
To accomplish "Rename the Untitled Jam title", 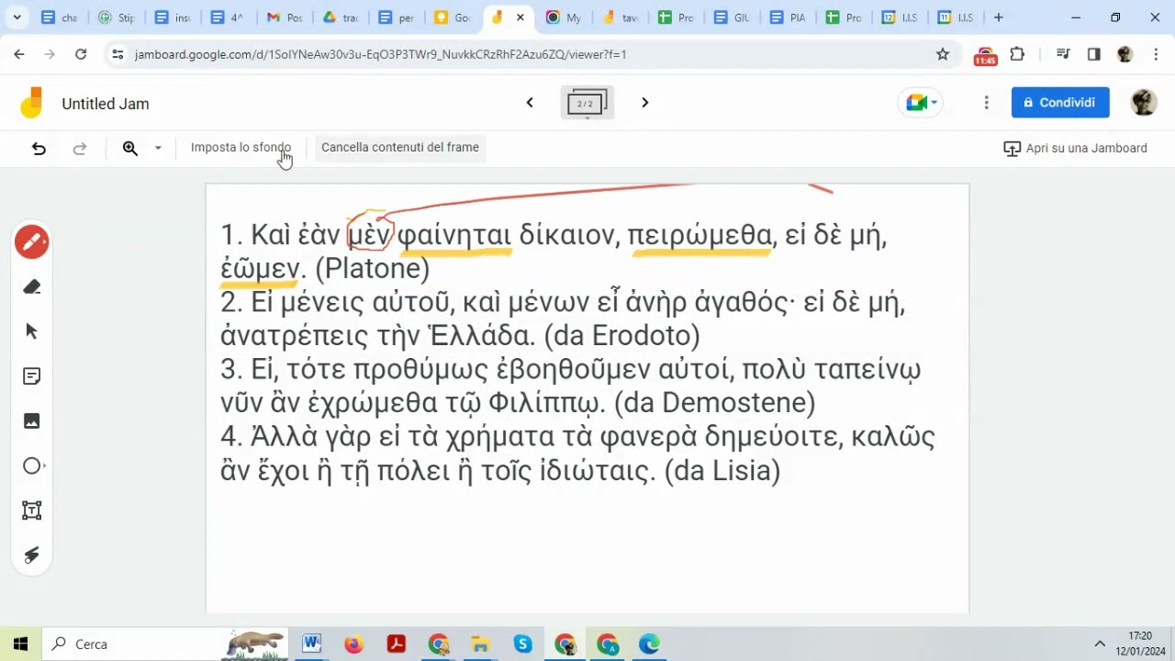I will (106, 104).
